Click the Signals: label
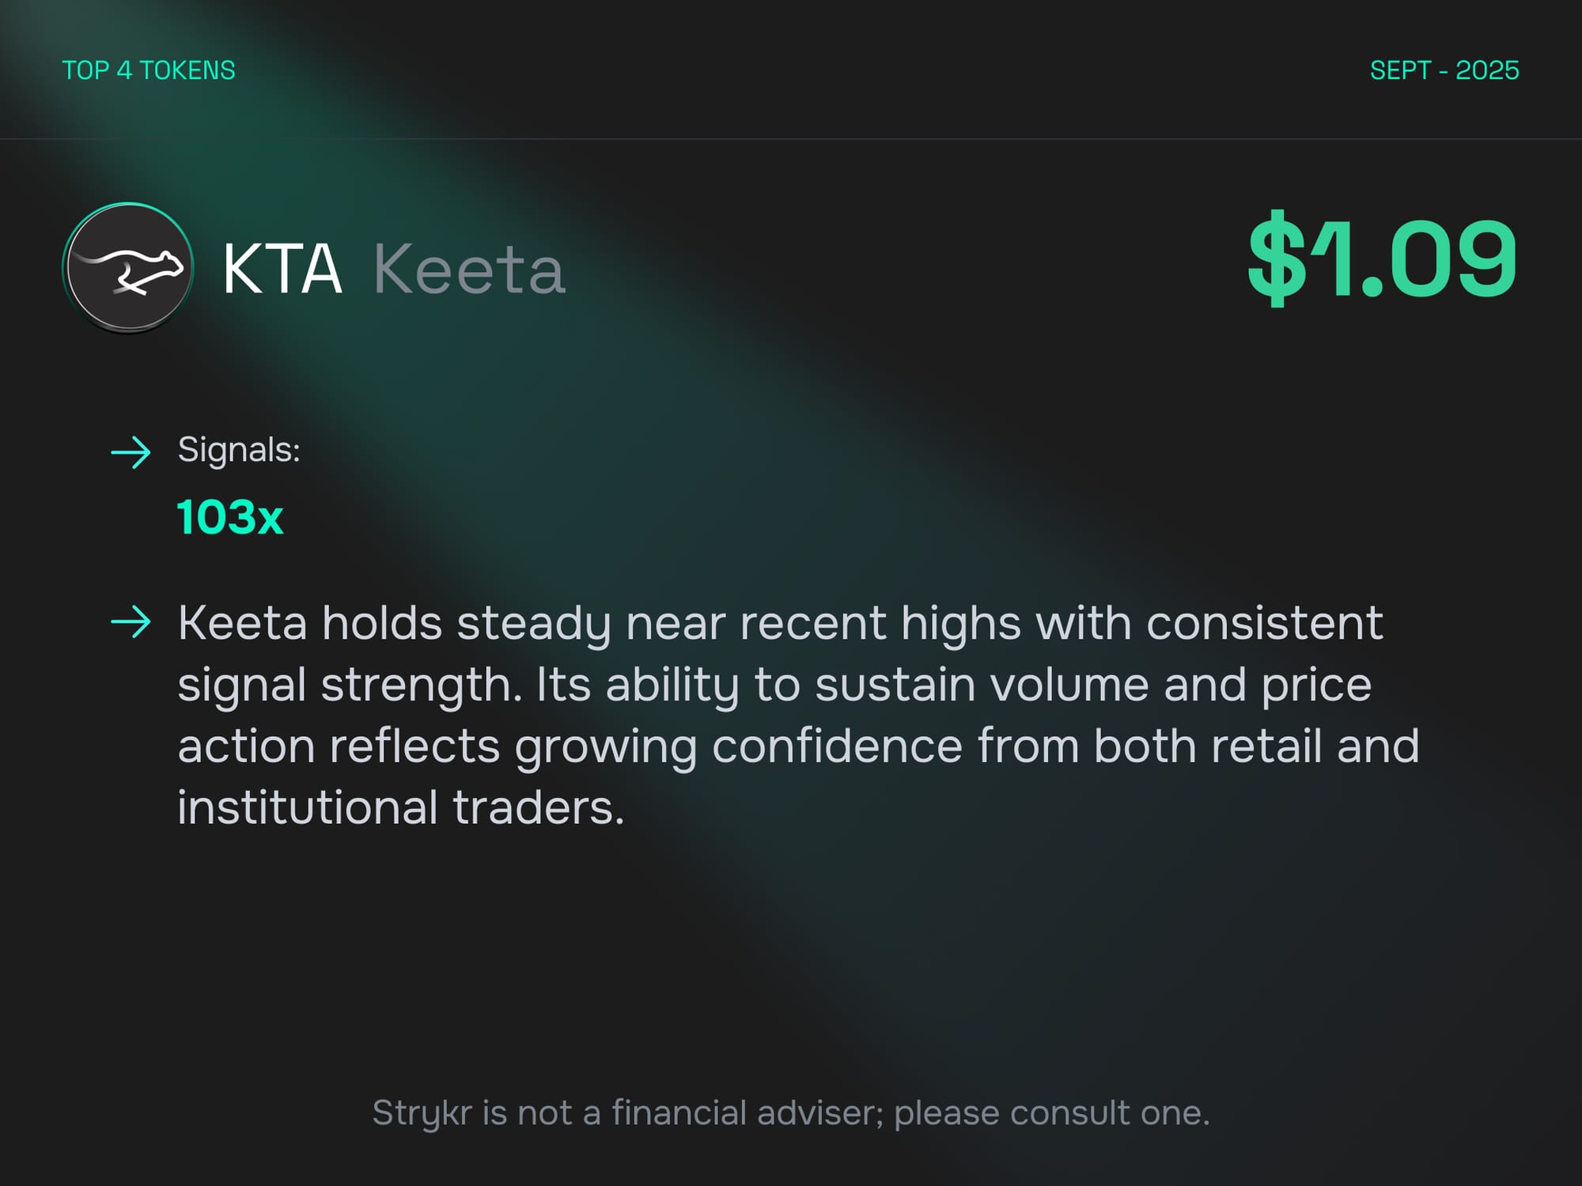 (239, 450)
